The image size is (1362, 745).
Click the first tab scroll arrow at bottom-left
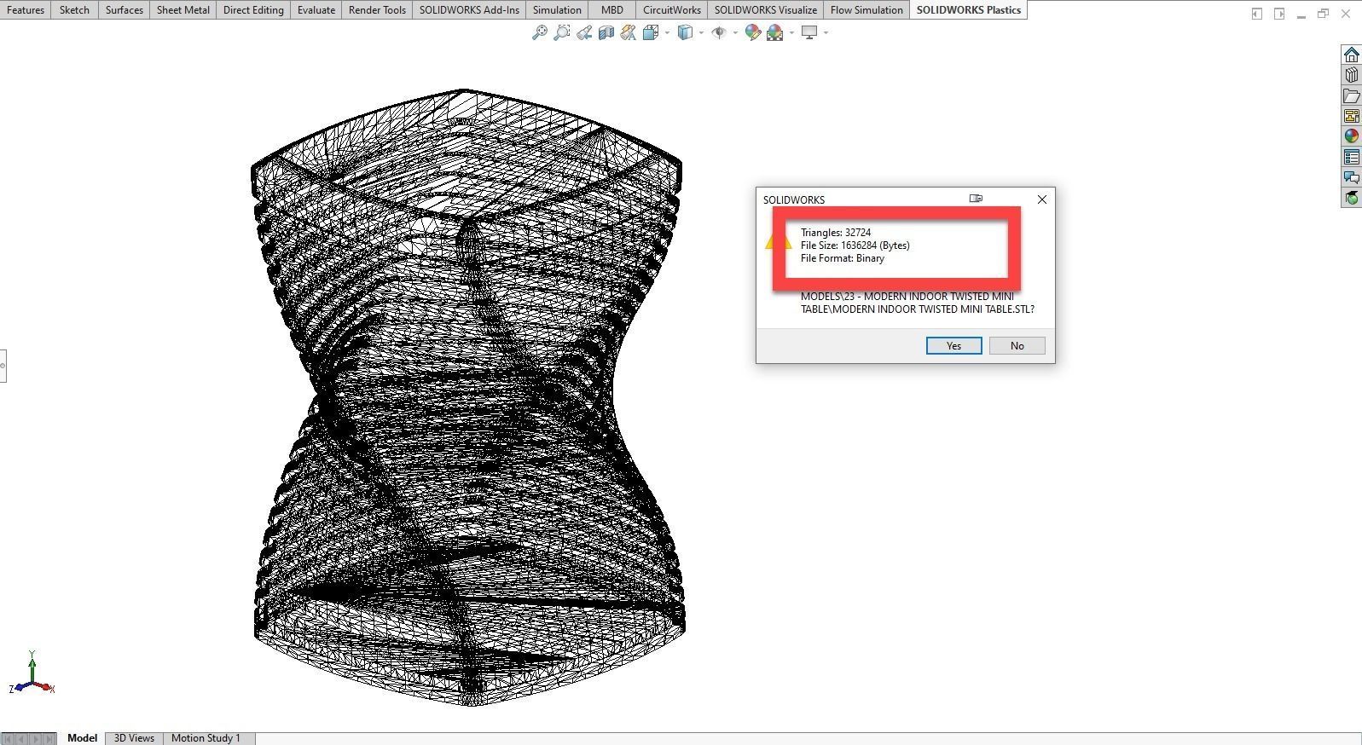coord(8,738)
